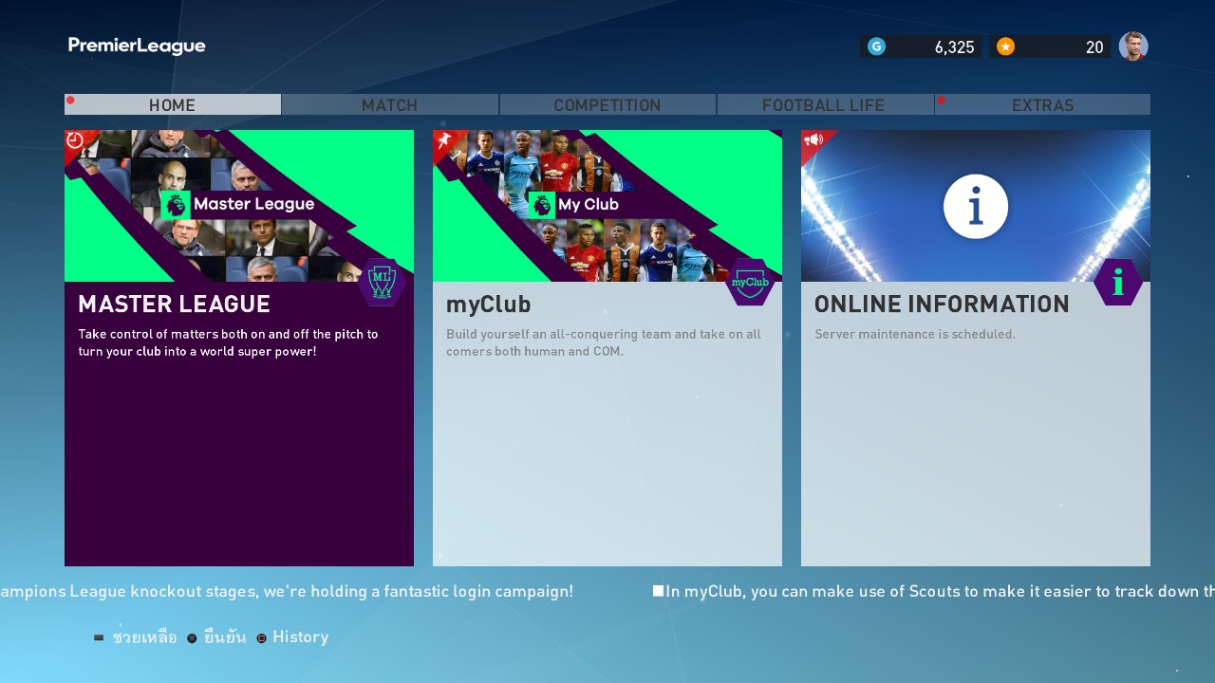Click the clock icon on Master League card
This screenshot has width=1215, height=683.
tap(75, 140)
